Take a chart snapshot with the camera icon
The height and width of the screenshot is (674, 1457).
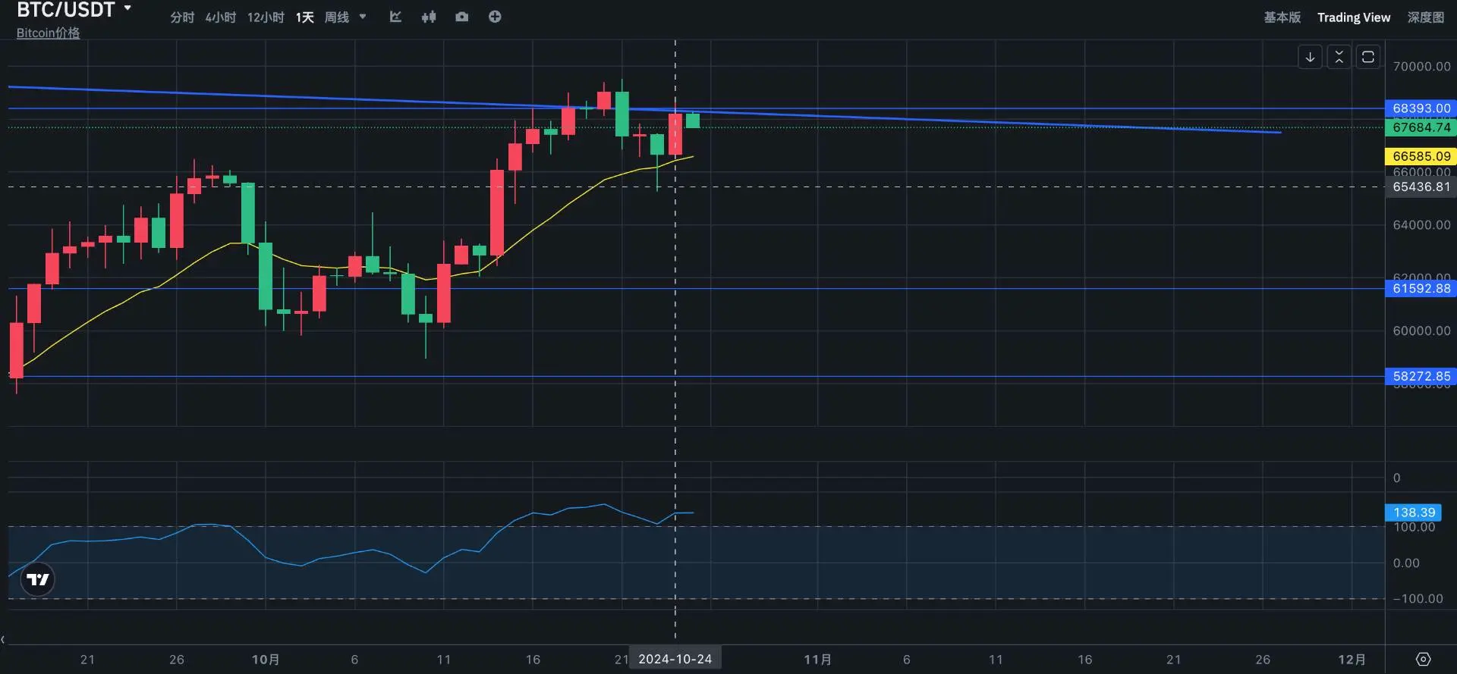(x=461, y=17)
